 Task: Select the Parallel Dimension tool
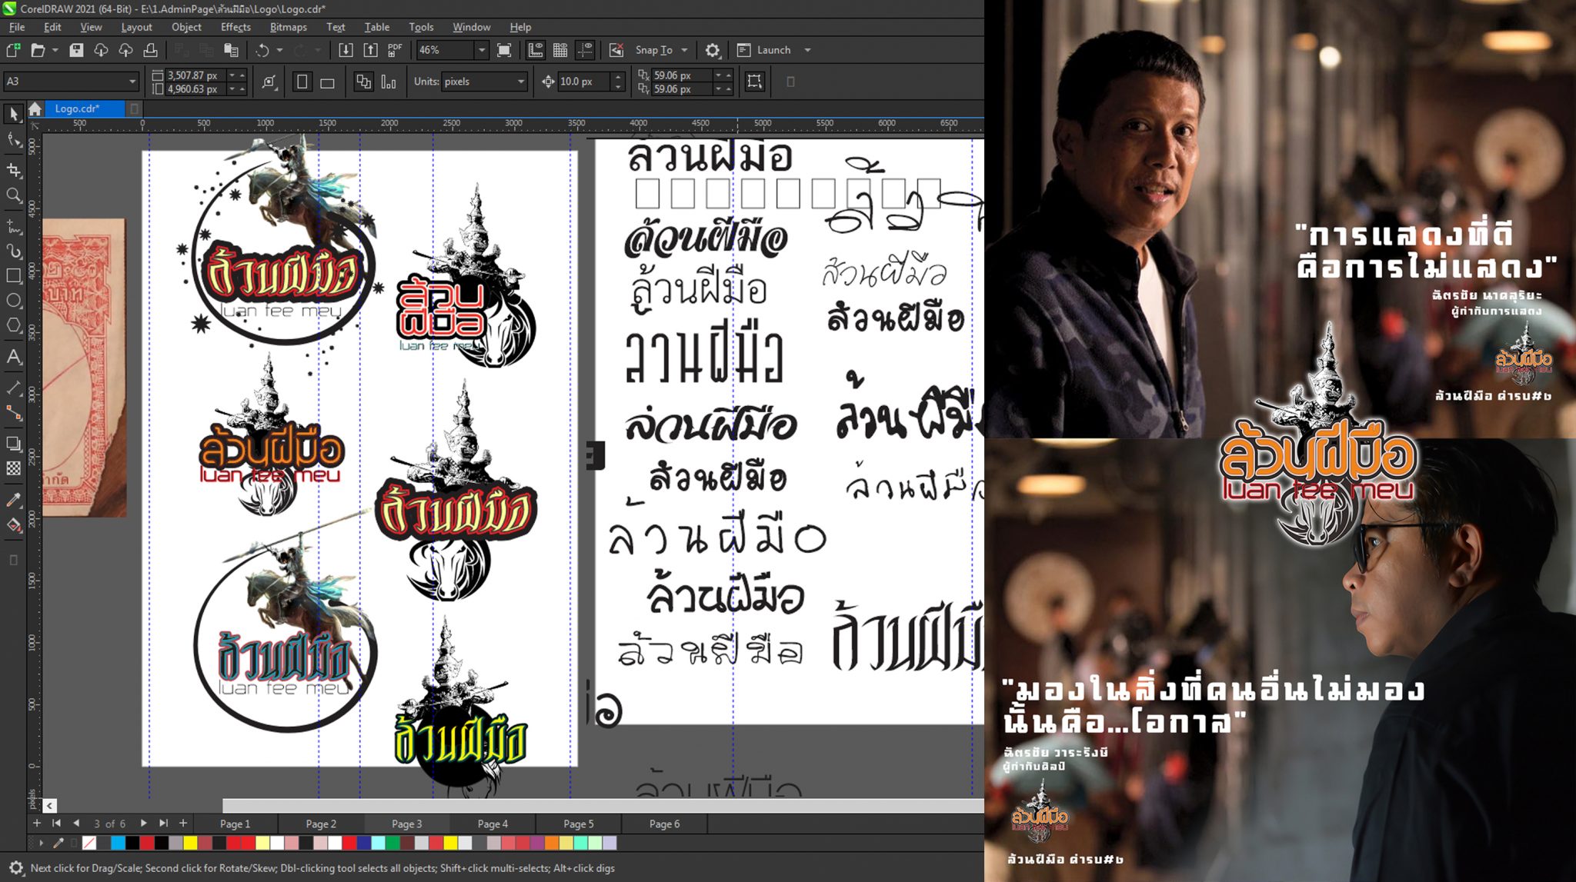(13, 387)
